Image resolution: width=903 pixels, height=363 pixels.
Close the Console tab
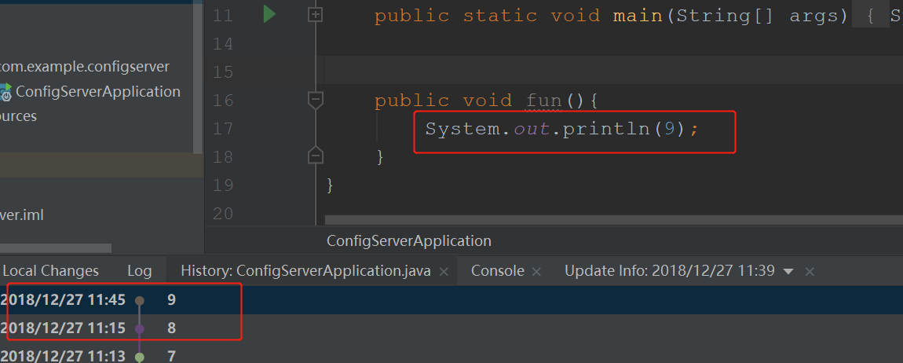(537, 271)
